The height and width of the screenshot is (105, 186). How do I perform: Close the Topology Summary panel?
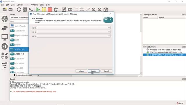pyautogui.click(x=185, y=15)
